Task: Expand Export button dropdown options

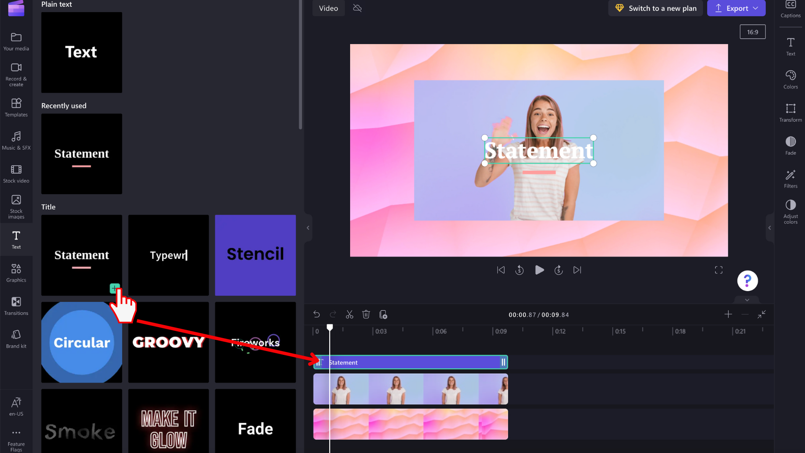Action: click(756, 8)
